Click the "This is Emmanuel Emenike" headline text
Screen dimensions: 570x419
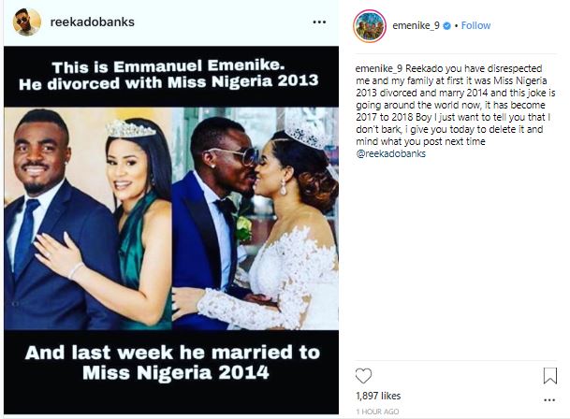coord(170,69)
